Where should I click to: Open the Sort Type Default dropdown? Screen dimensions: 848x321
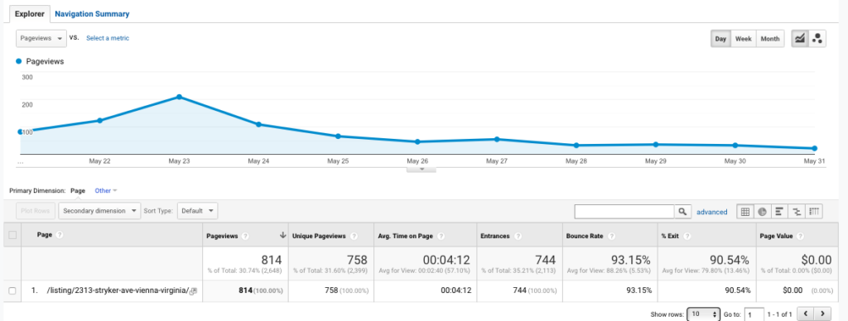(197, 211)
